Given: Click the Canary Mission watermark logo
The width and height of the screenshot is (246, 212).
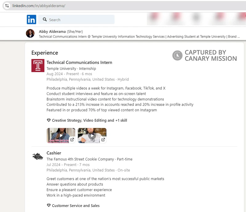Looking at the screenshot, I should point(177,54).
